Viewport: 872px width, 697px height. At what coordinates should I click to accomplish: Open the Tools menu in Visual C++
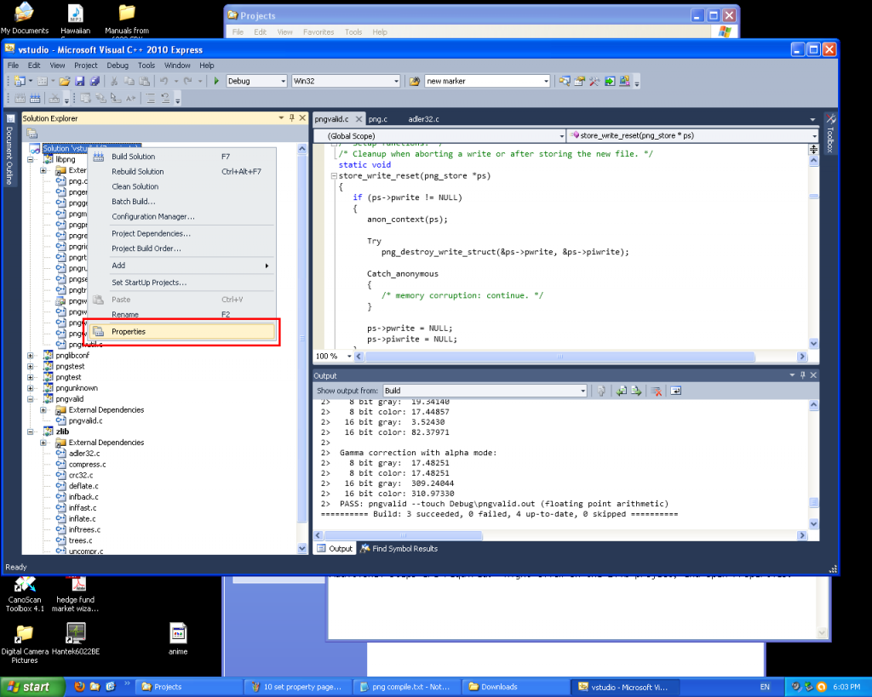point(146,66)
